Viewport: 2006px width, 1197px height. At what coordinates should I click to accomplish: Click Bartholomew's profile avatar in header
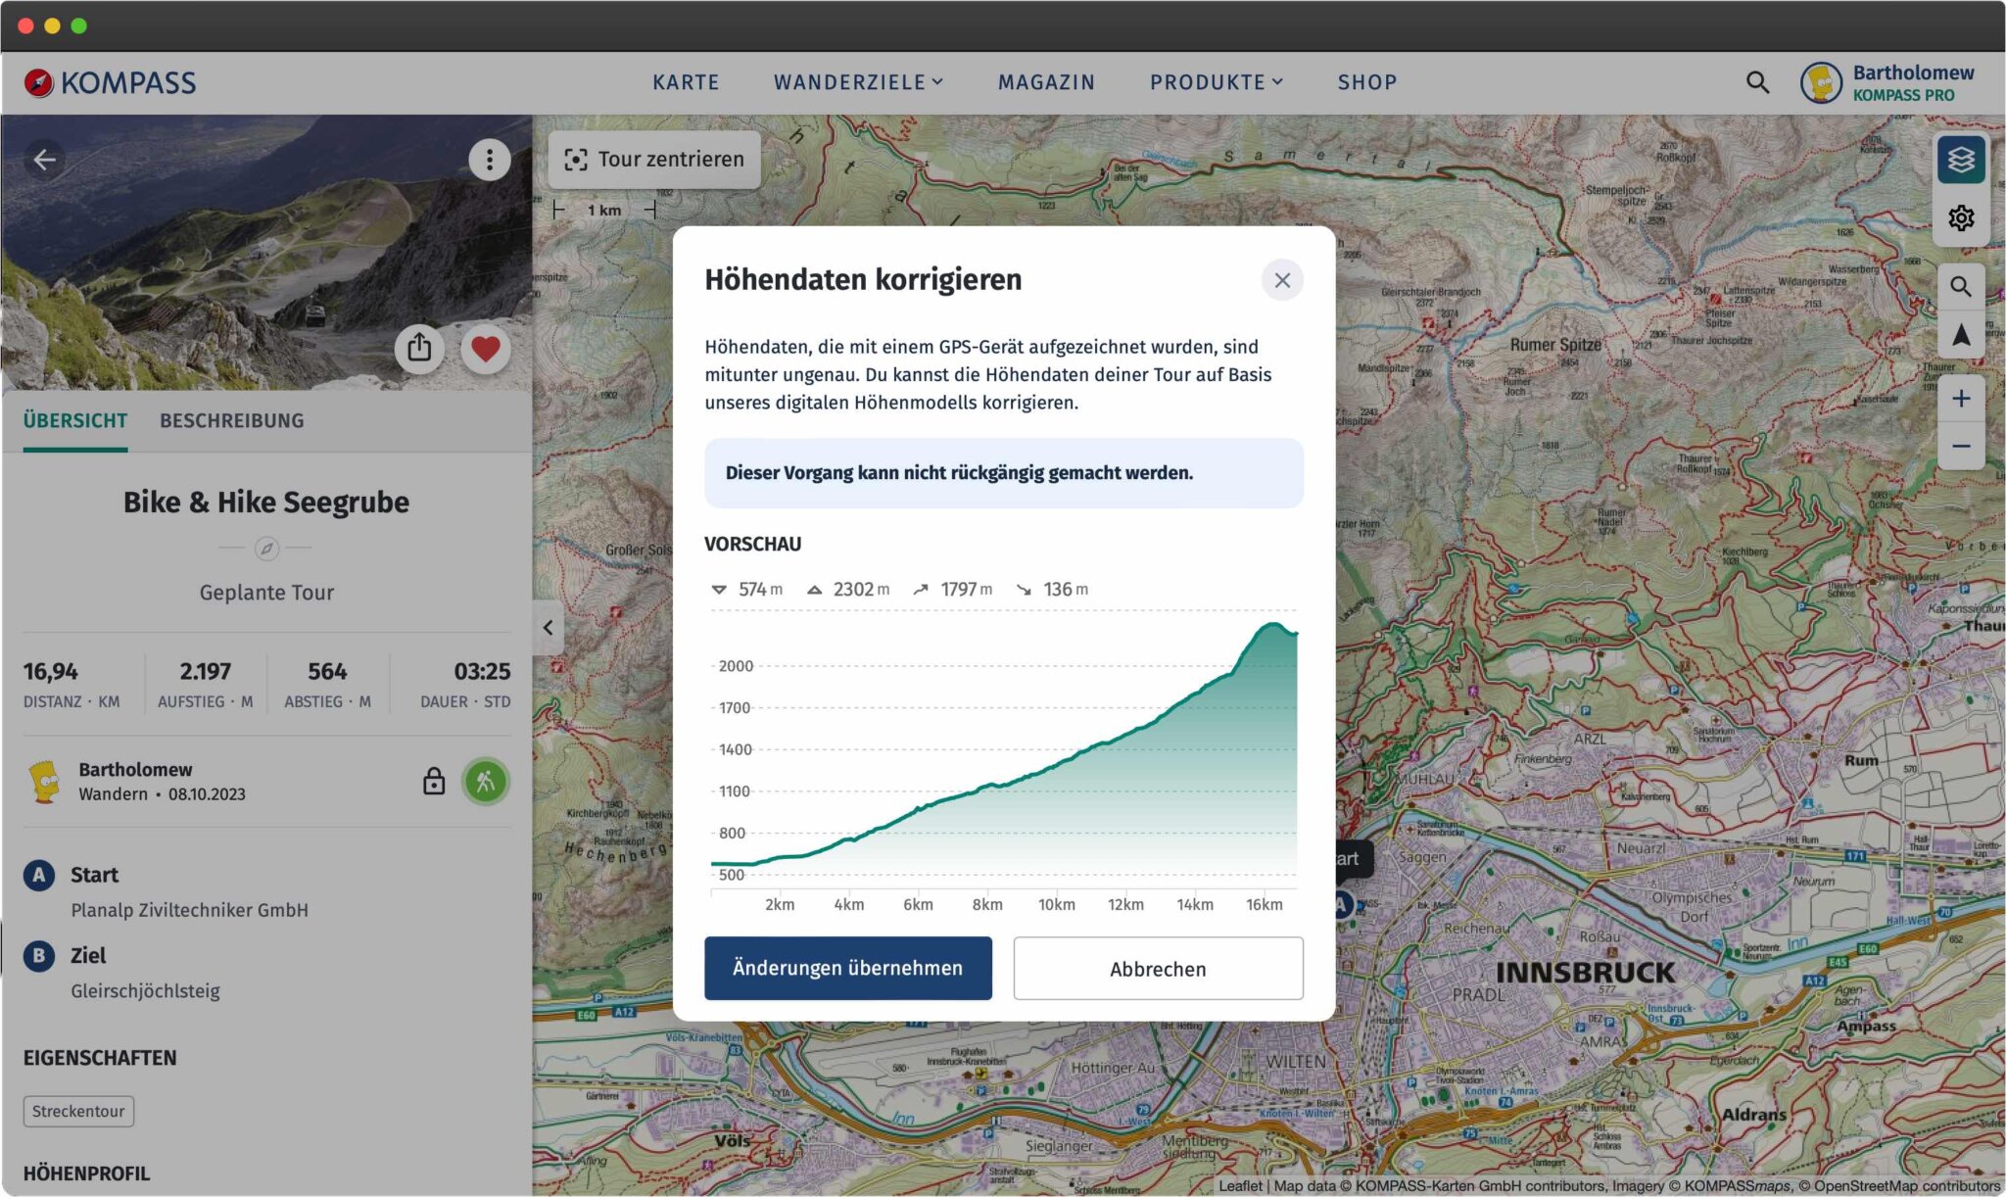(x=1821, y=82)
